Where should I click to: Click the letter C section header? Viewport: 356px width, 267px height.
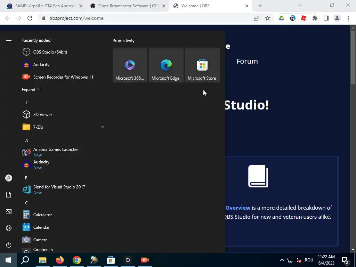click(26, 203)
